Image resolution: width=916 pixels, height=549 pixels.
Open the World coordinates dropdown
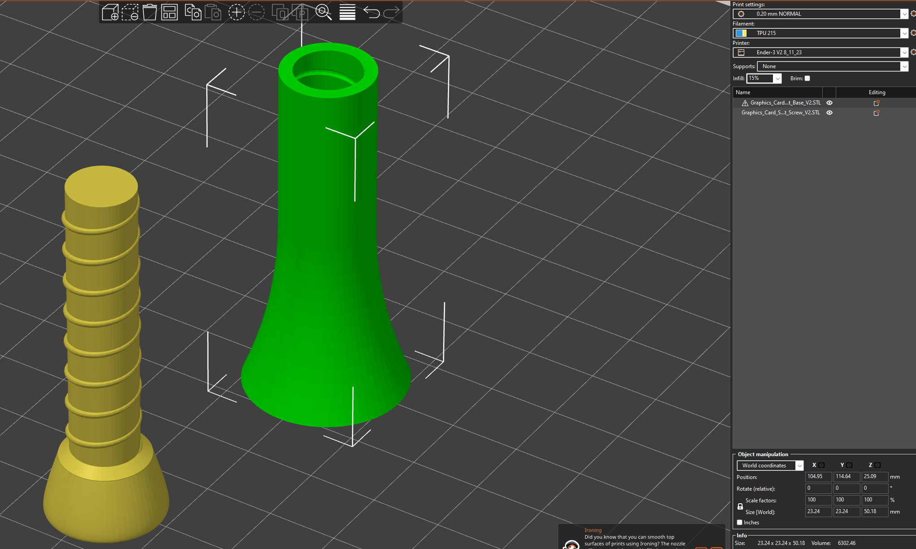(770, 466)
